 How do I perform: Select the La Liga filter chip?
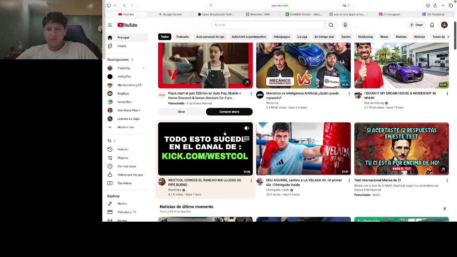(x=302, y=37)
